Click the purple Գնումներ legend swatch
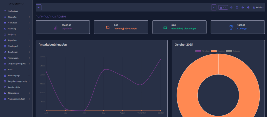267x117 pixels. click(198, 51)
